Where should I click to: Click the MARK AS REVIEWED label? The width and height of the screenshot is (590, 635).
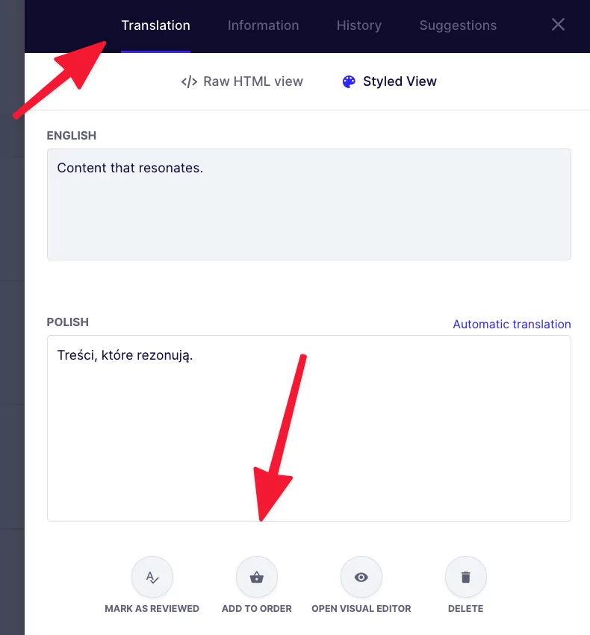[x=152, y=608]
